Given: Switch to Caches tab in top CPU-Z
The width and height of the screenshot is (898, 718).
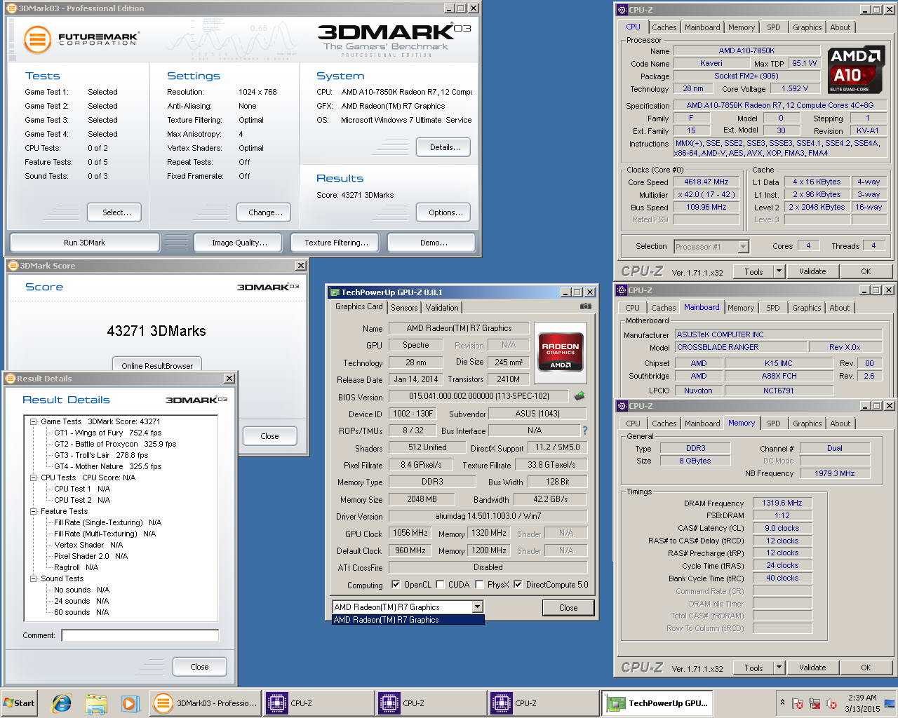Looking at the screenshot, I should 664,27.
